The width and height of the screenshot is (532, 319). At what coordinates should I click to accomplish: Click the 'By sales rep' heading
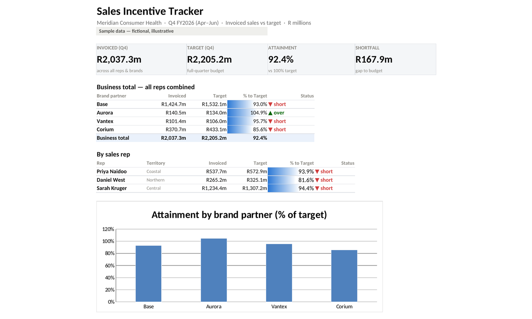click(x=113, y=154)
